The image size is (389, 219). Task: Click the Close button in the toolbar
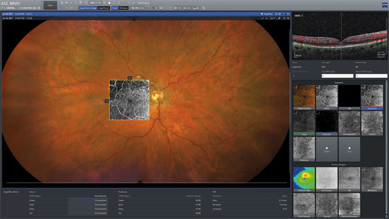tap(51, 5)
